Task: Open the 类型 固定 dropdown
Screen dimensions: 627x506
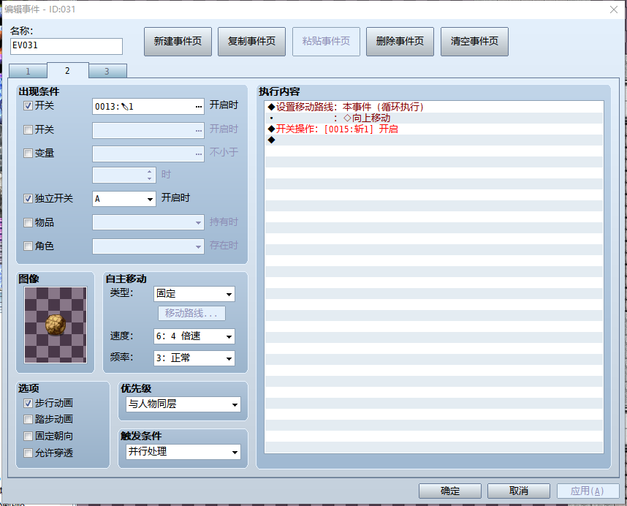Action: [194, 294]
